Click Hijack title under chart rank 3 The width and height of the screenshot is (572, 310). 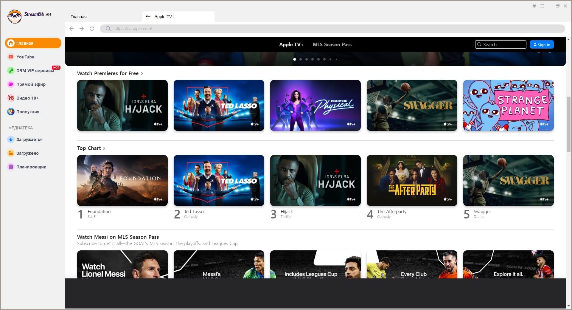click(287, 212)
